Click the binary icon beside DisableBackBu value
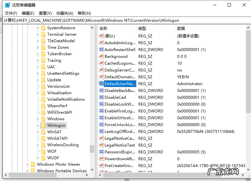 pos(101,90)
